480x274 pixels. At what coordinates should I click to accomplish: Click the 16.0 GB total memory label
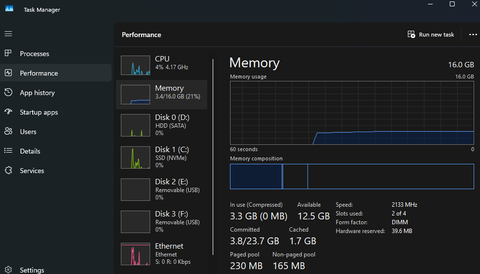coord(461,64)
